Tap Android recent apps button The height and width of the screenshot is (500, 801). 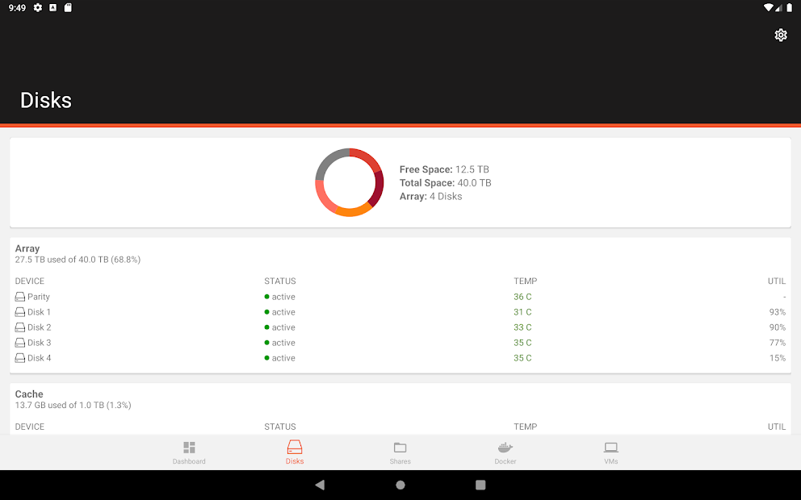480,485
